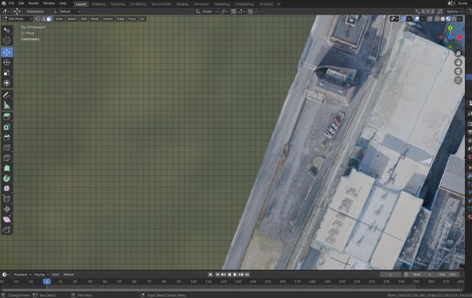472x298 pixels.
Task: Open the Keying dropdown in timeline
Action: pos(41,274)
